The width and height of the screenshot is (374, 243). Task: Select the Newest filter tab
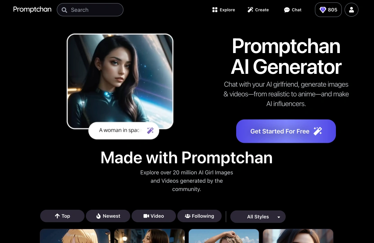click(108, 216)
